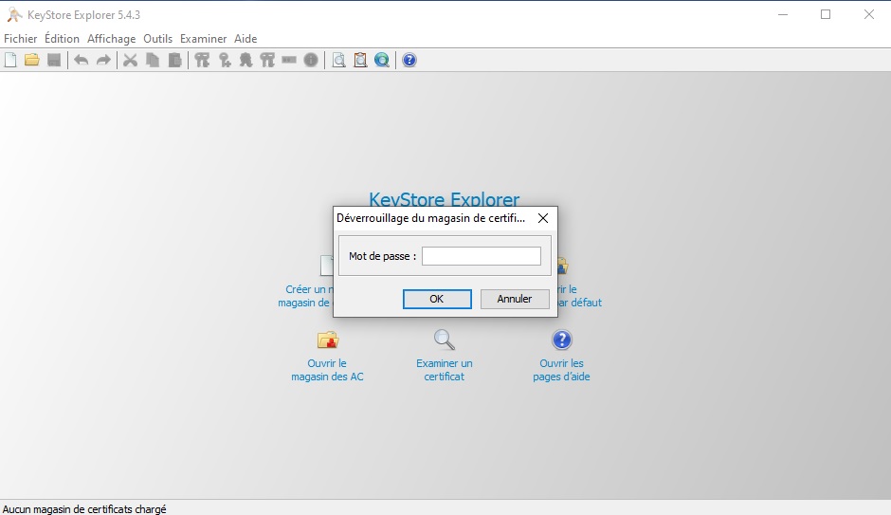
Task: Click the help icon above Ouvrir les pages d'aide
Action: 561,340
